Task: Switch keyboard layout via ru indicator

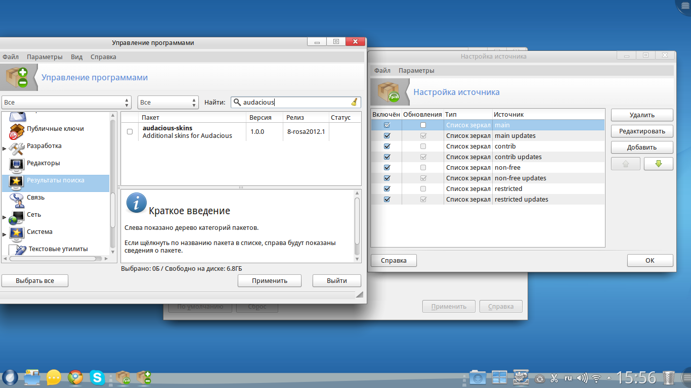Action: tap(568, 378)
